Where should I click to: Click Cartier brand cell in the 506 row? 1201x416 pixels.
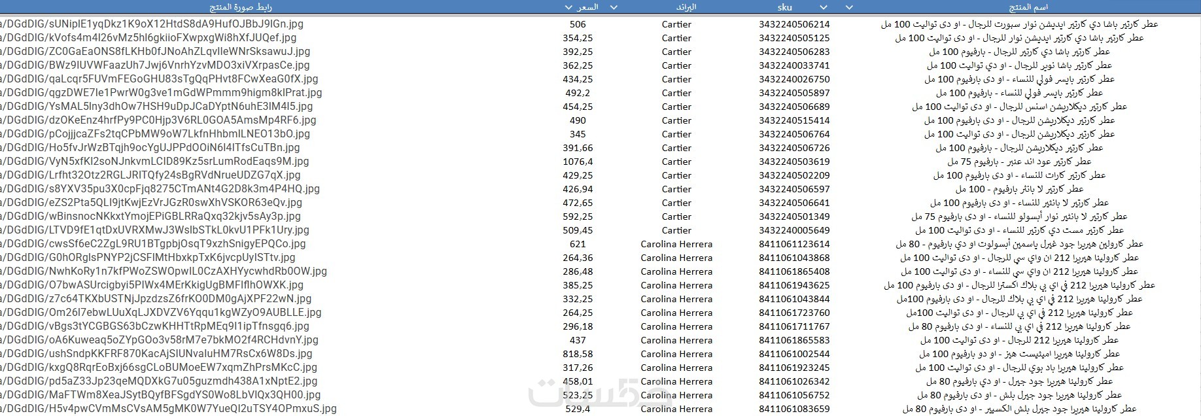676,24
